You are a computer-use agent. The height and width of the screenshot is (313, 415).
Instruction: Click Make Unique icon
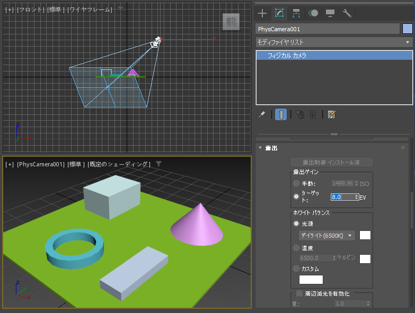[x=300, y=114]
